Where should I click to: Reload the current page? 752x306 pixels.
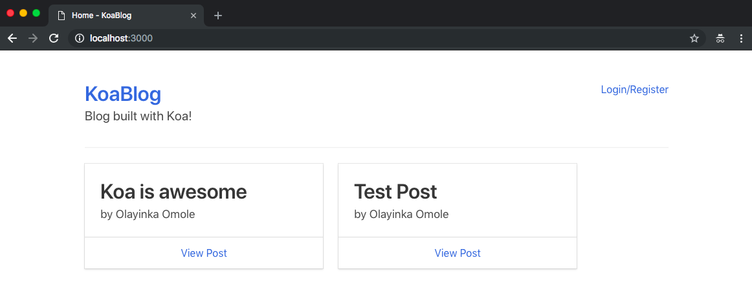[54, 39]
